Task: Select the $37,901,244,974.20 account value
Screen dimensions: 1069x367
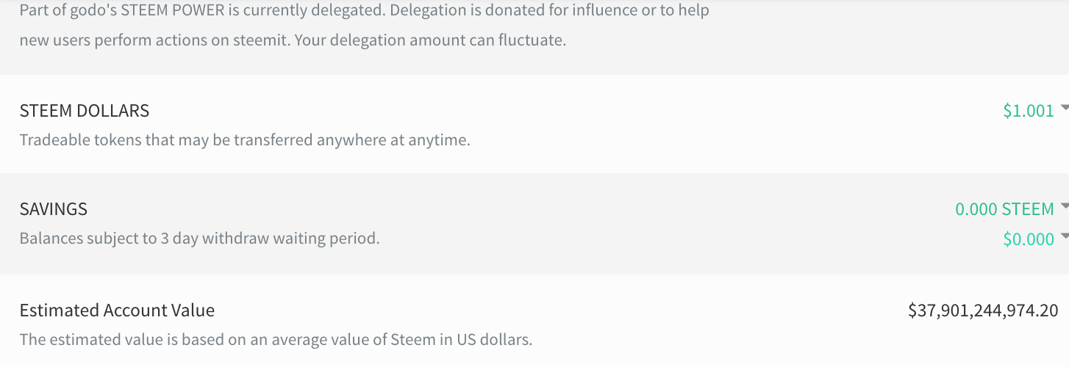Action: [x=983, y=310]
